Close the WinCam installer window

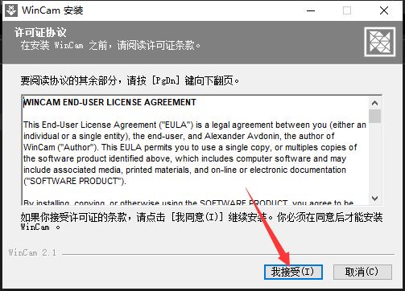tap(384, 10)
